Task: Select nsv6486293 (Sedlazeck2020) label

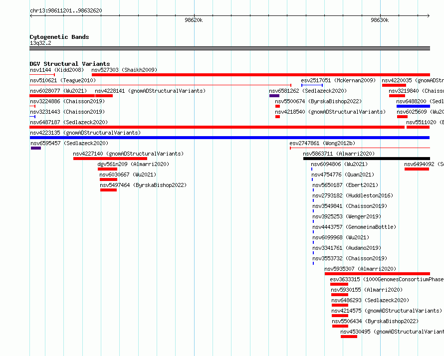Action: pyautogui.click(x=370, y=300)
